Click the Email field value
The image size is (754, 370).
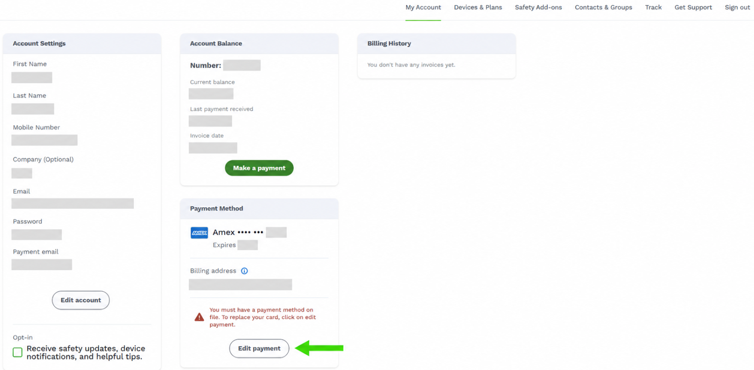point(73,203)
